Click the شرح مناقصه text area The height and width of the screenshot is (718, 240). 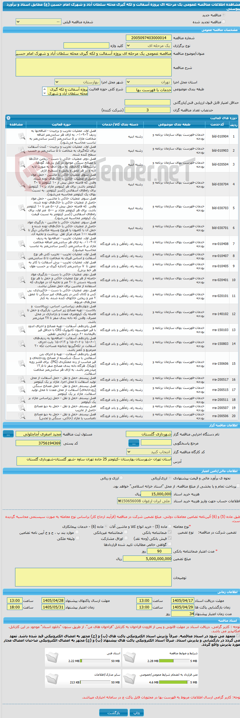(x=94, y=67)
